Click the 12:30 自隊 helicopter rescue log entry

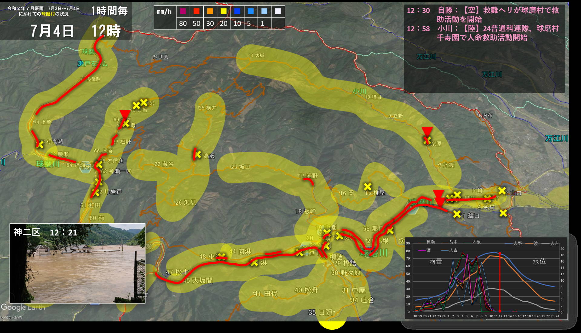pyautogui.click(x=483, y=15)
